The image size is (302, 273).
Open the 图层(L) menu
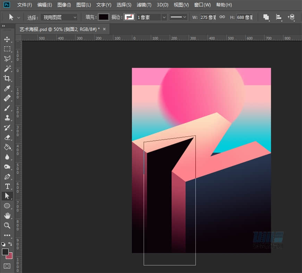pyautogui.click(x=83, y=5)
